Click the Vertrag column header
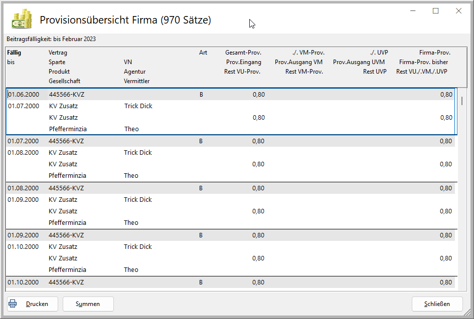Image resolution: width=474 pixels, height=319 pixels. pyautogui.click(x=58, y=53)
